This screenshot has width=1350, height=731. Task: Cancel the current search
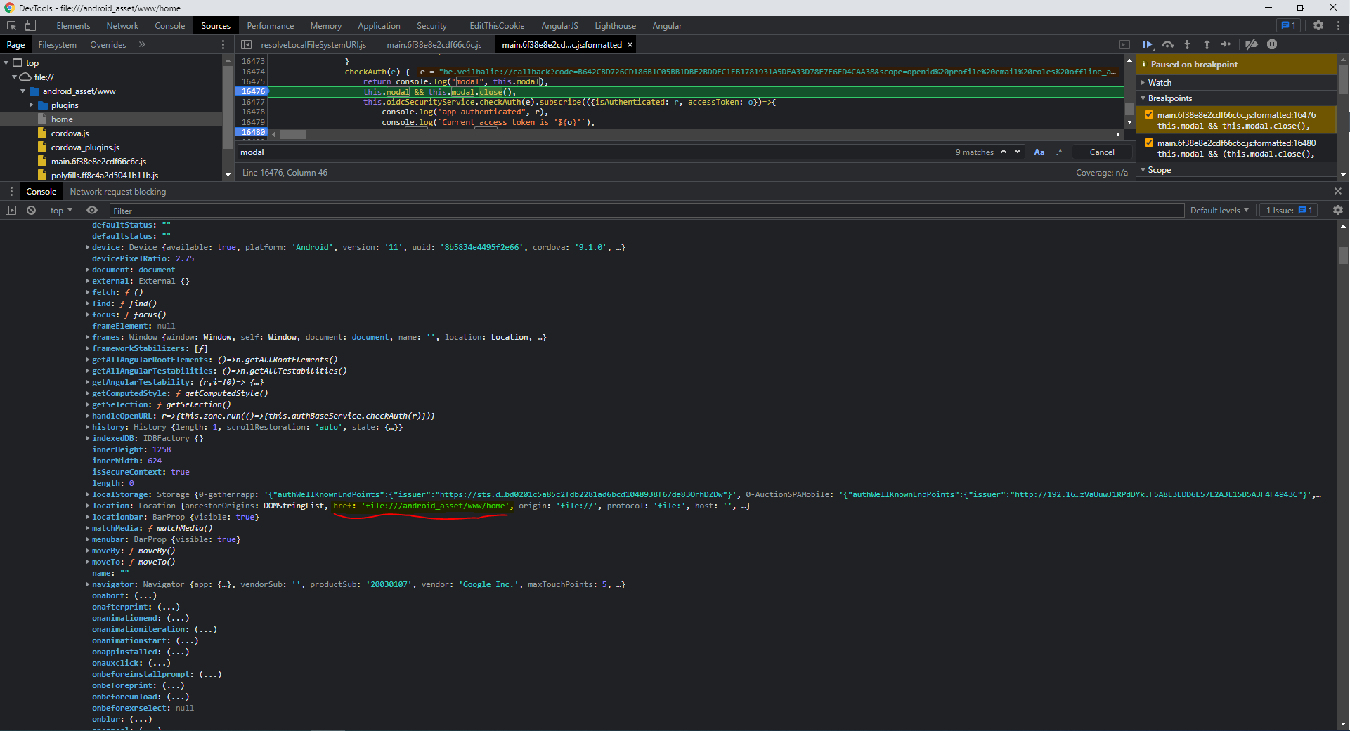[x=1101, y=152]
